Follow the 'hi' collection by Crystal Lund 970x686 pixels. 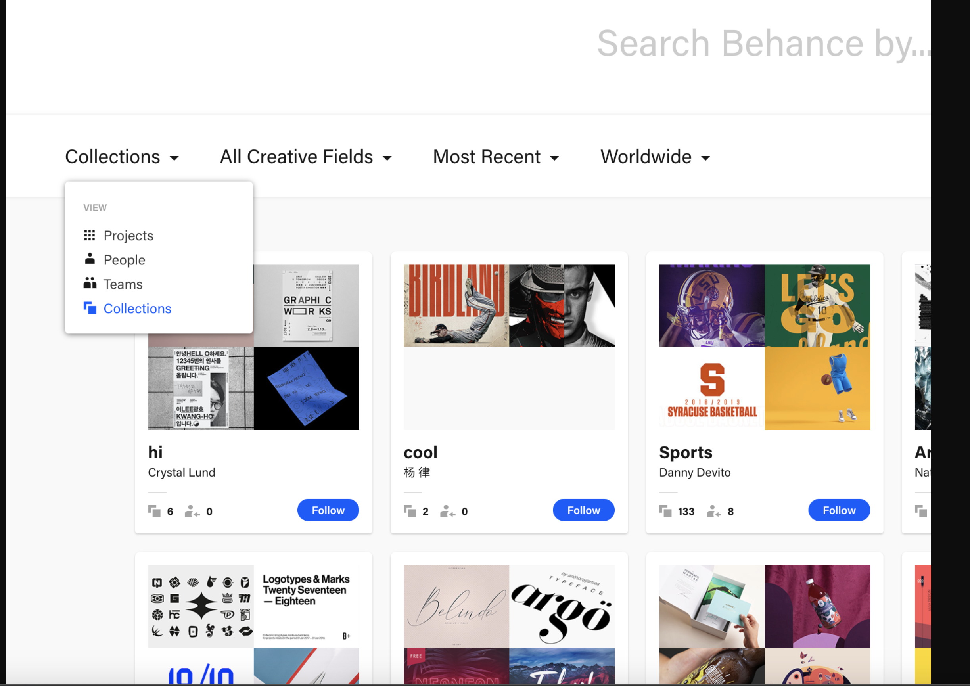(328, 510)
